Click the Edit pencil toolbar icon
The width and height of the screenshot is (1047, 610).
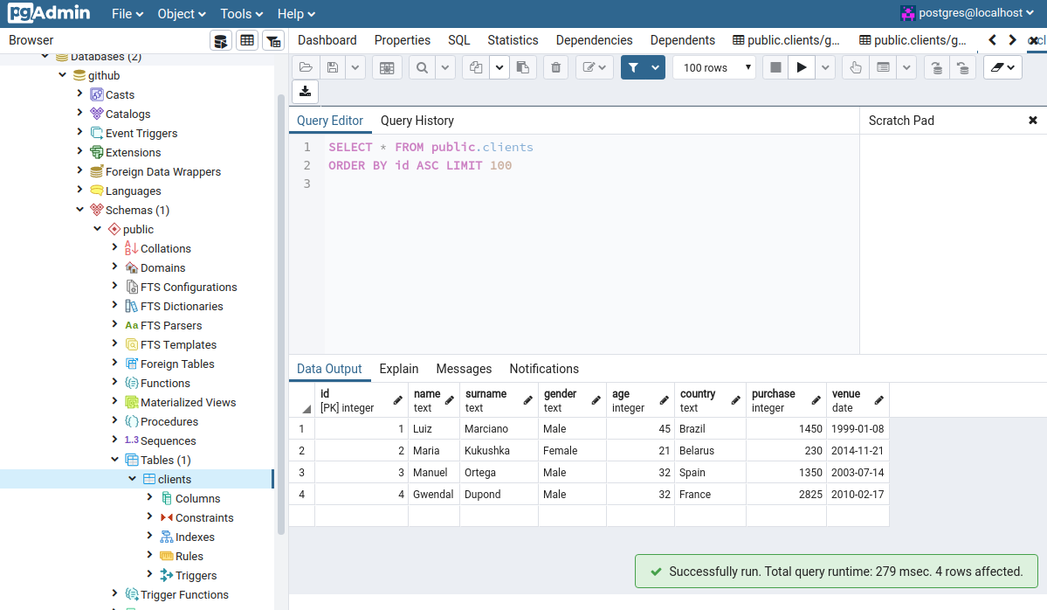(595, 67)
